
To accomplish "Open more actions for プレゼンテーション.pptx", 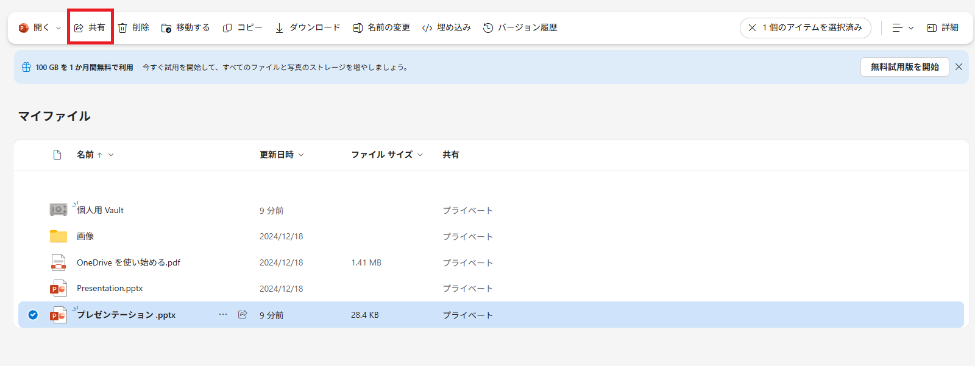I will pyautogui.click(x=223, y=315).
